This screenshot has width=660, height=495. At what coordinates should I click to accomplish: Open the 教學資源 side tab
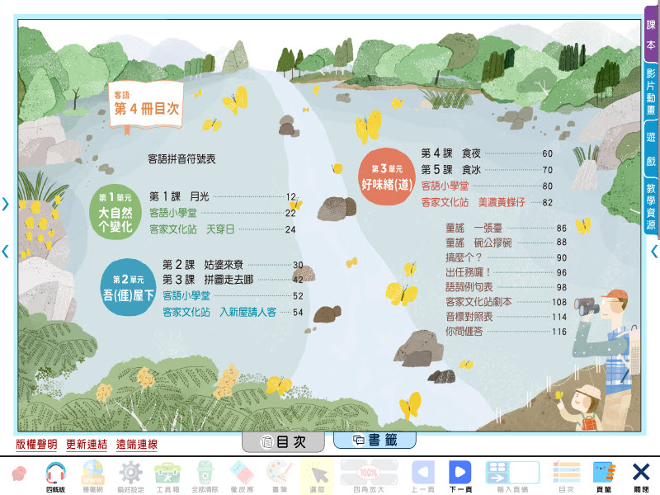(x=651, y=206)
